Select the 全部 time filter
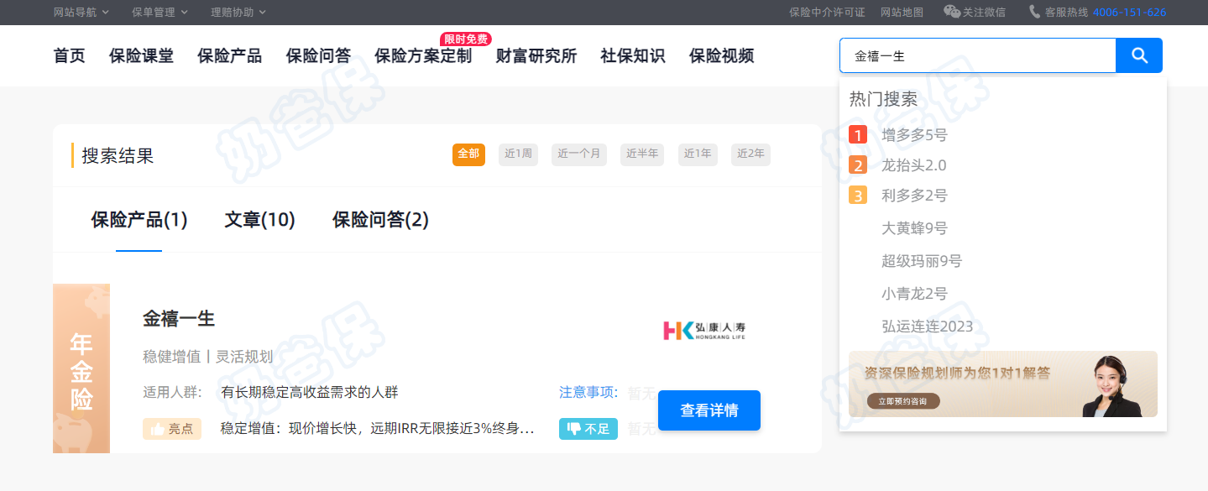Viewport: 1208px width, 491px height. [468, 154]
